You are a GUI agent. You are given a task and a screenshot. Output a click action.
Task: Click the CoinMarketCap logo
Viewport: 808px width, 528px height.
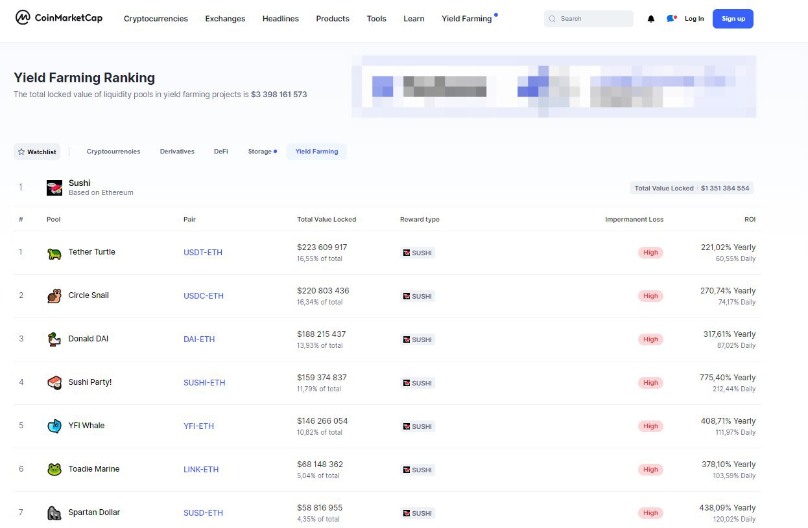pyautogui.click(x=59, y=17)
